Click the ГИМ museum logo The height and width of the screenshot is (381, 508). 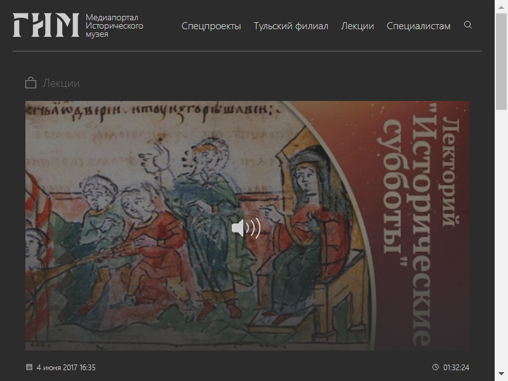pyautogui.click(x=46, y=25)
